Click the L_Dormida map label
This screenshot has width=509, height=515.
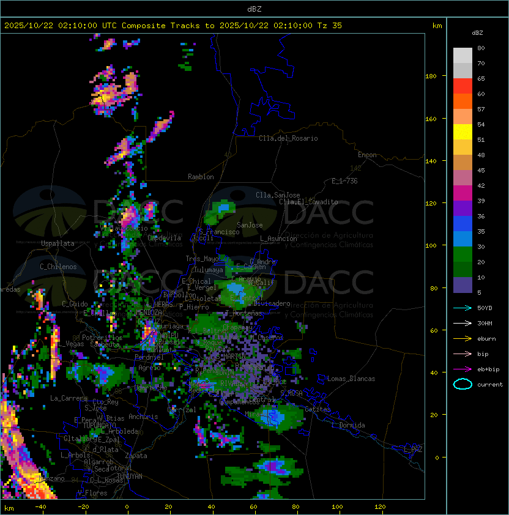[x=348, y=425]
